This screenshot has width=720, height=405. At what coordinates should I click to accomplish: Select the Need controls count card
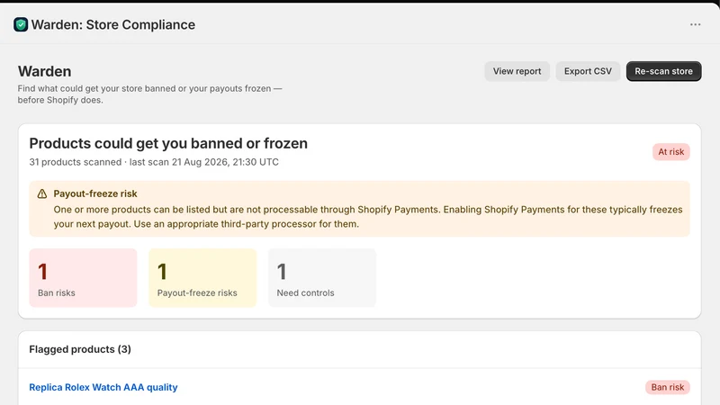(322, 278)
